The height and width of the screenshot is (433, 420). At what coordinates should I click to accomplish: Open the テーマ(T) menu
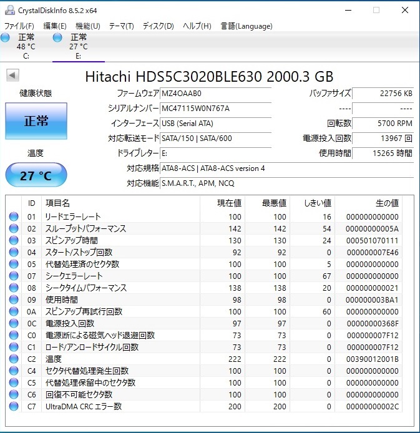[121, 26]
